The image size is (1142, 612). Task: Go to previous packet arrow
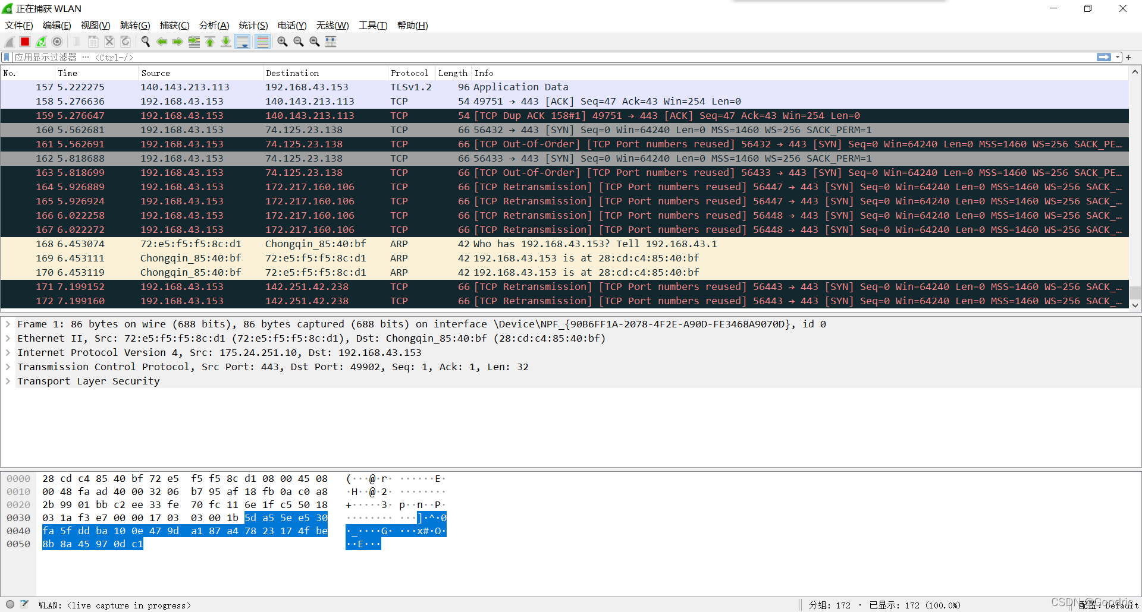pyautogui.click(x=162, y=42)
